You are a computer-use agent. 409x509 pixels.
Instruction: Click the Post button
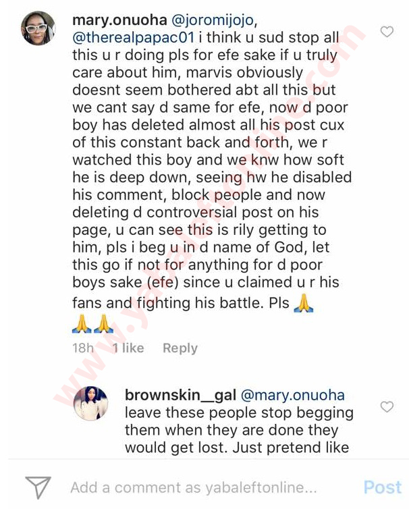coord(383,487)
